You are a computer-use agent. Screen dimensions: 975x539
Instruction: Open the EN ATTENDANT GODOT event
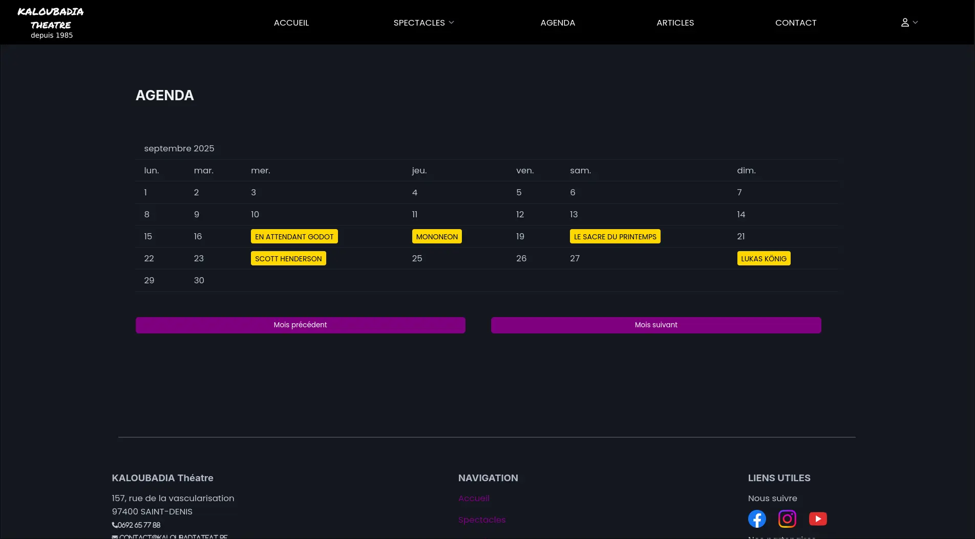[x=294, y=236]
